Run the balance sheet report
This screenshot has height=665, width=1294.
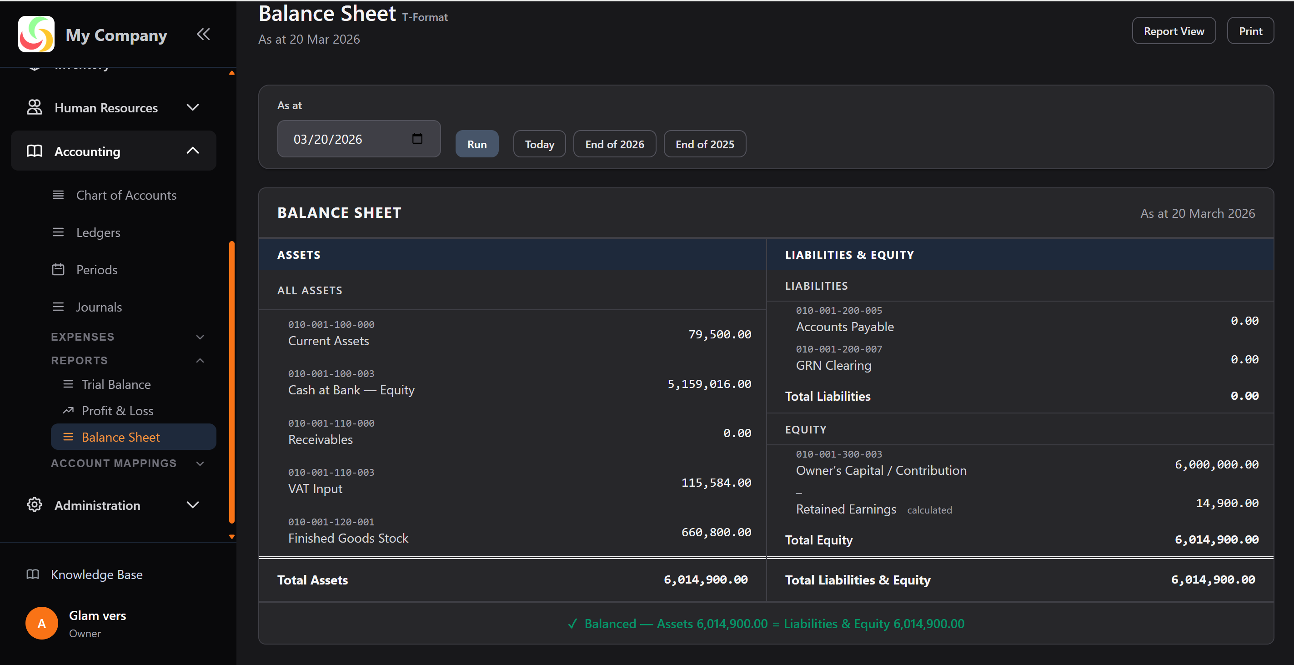(476, 144)
